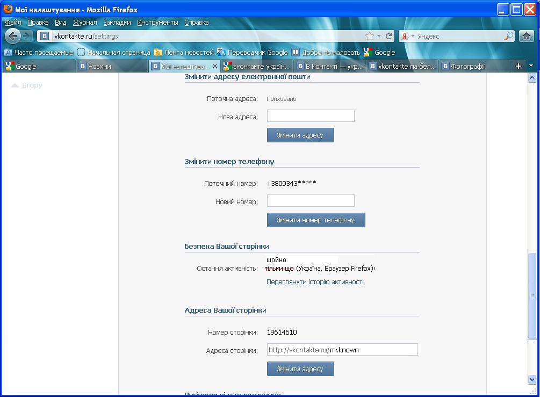Click the search magnifier icon in Яндекс box
Viewport: 540px width, 397px height.
pyautogui.click(x=508, y=36)
